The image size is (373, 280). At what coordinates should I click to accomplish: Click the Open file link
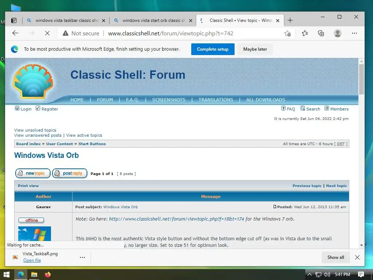pos(32,260)
